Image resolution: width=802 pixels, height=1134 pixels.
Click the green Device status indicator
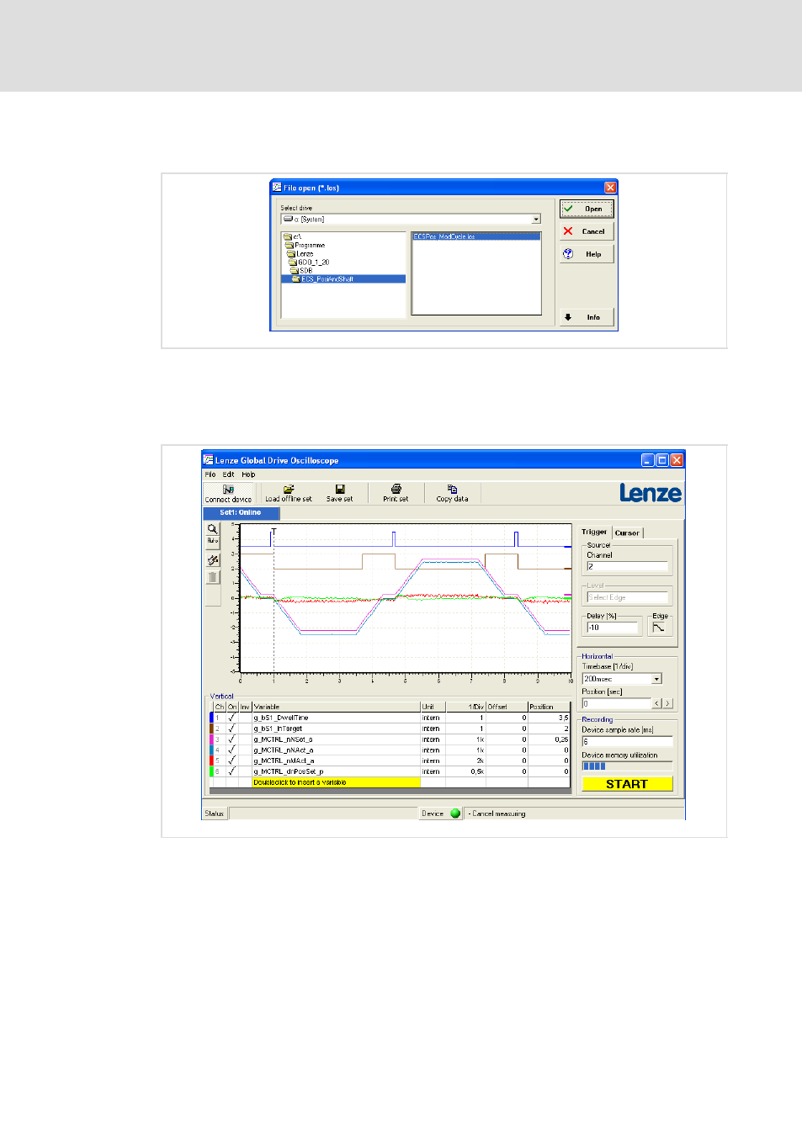pos(455,813)
